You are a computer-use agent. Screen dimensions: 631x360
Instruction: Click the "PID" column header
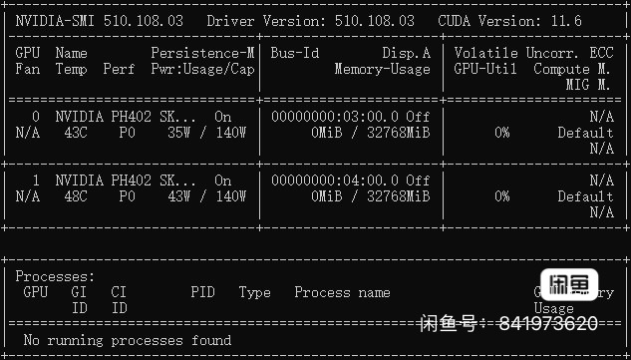pos(202,292)
